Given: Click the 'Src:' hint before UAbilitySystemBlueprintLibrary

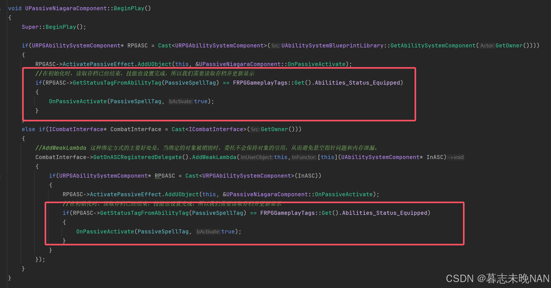Looking at the screenshot, I should click(275, 46).
